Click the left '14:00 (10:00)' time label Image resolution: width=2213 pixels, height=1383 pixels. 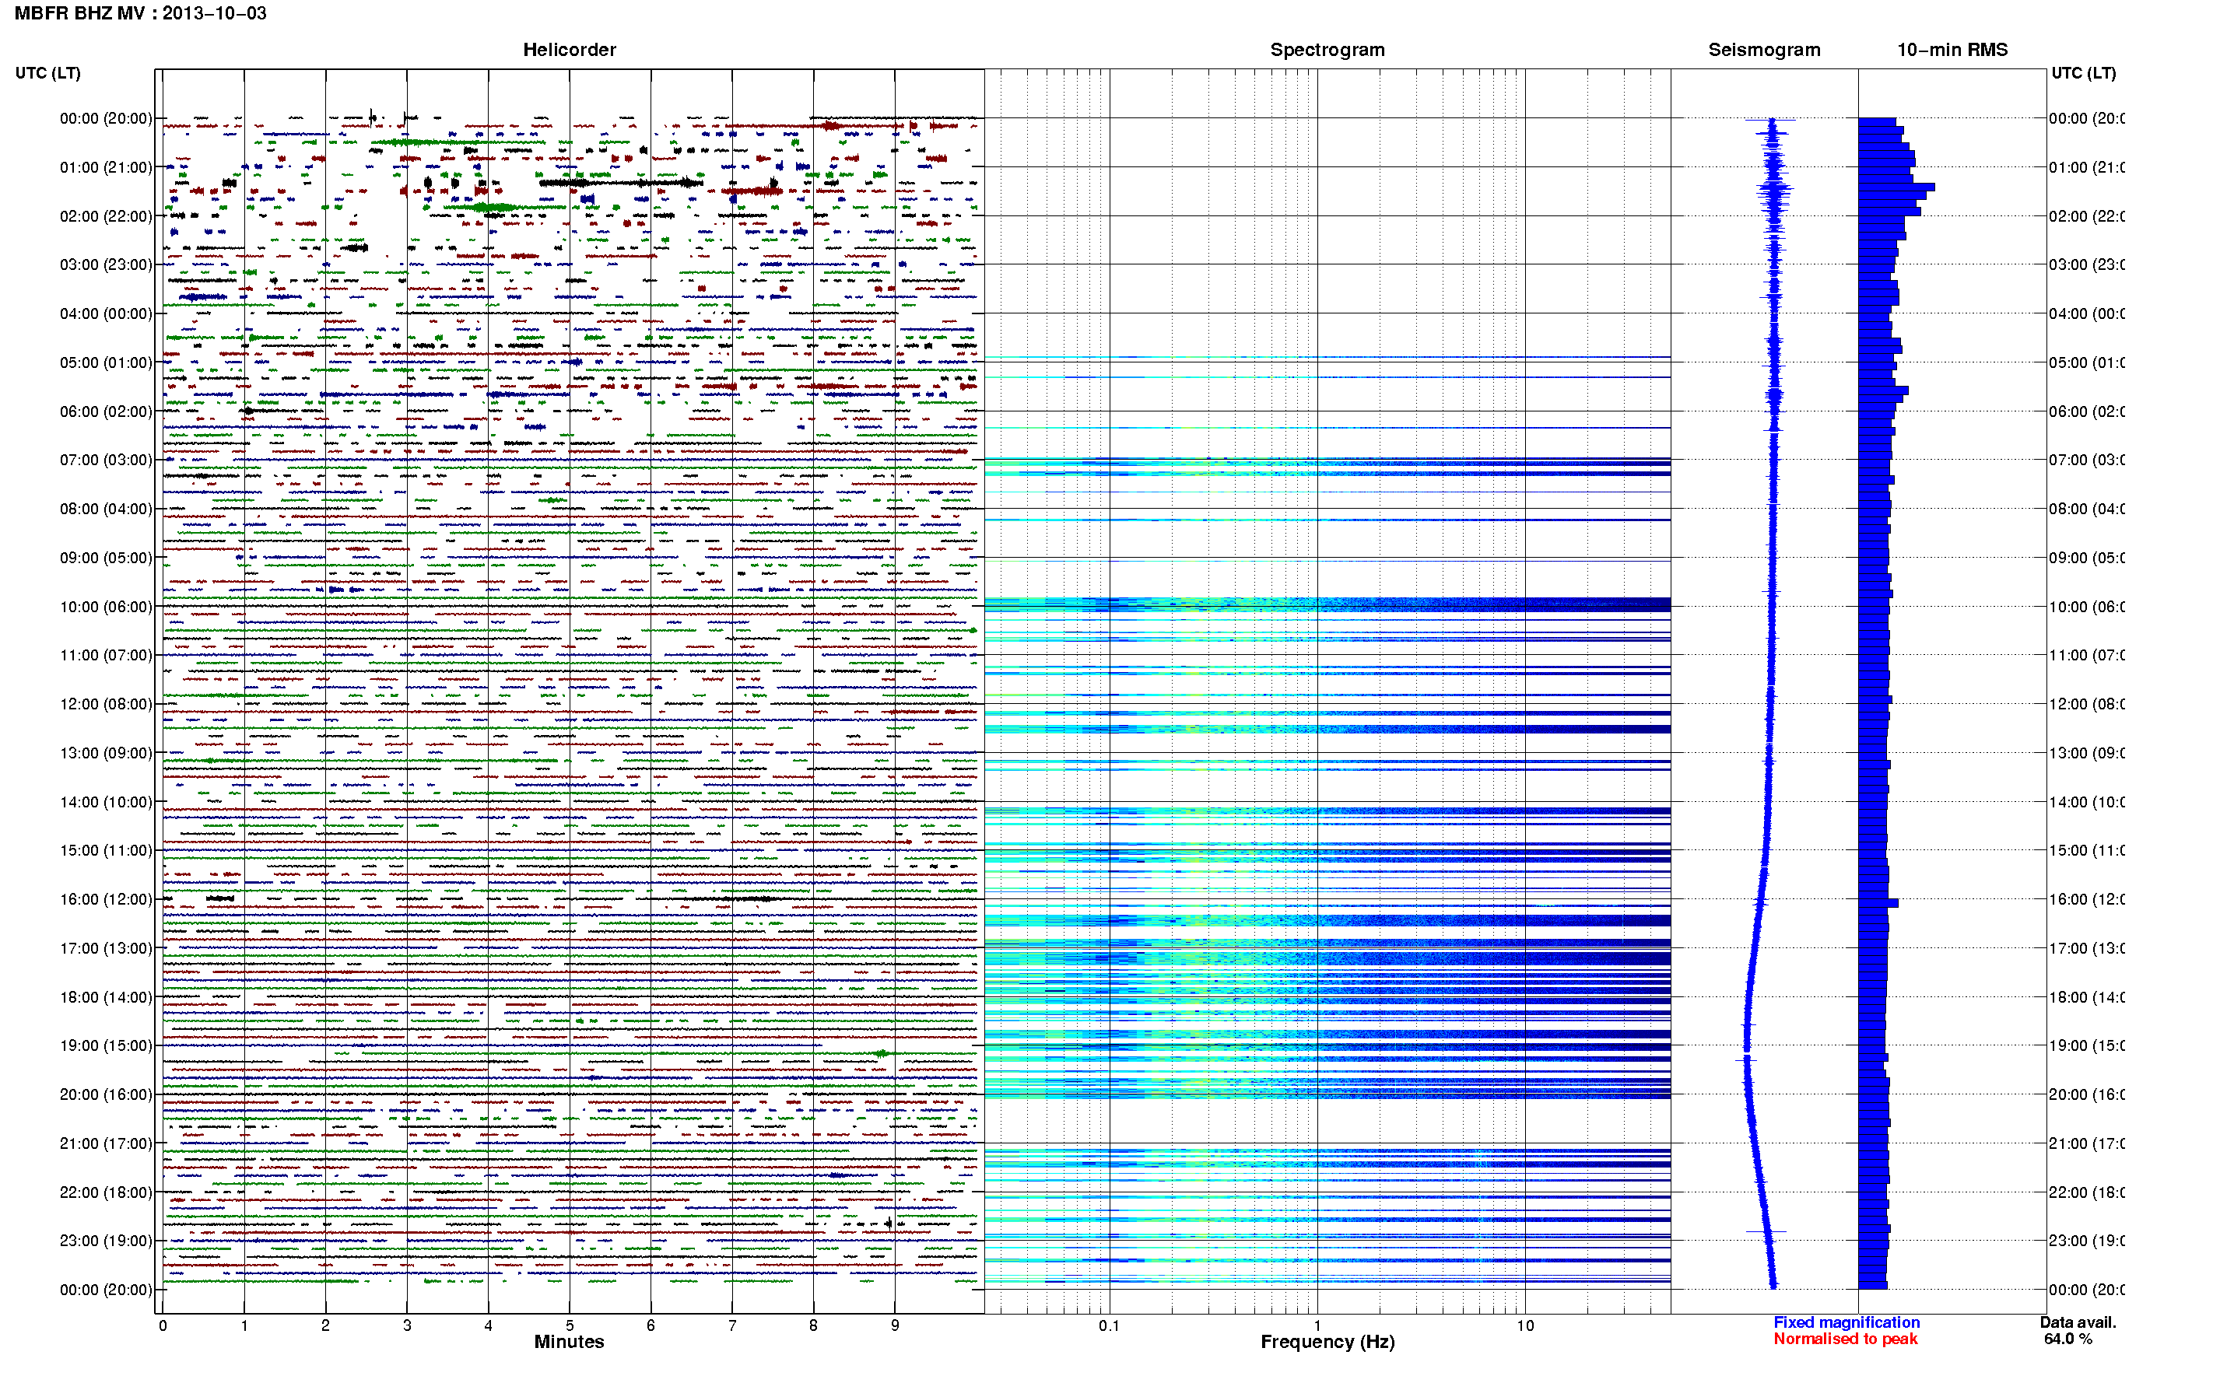tap(106, 802)
